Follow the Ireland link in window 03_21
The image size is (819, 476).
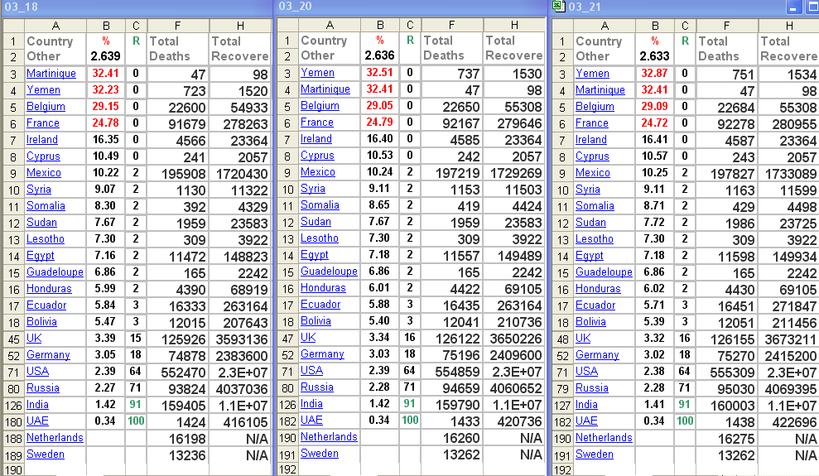(590, 139)
